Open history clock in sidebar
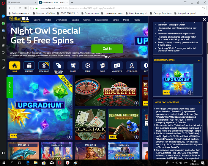This screenshot has height=166, width=208. (3, 67)
